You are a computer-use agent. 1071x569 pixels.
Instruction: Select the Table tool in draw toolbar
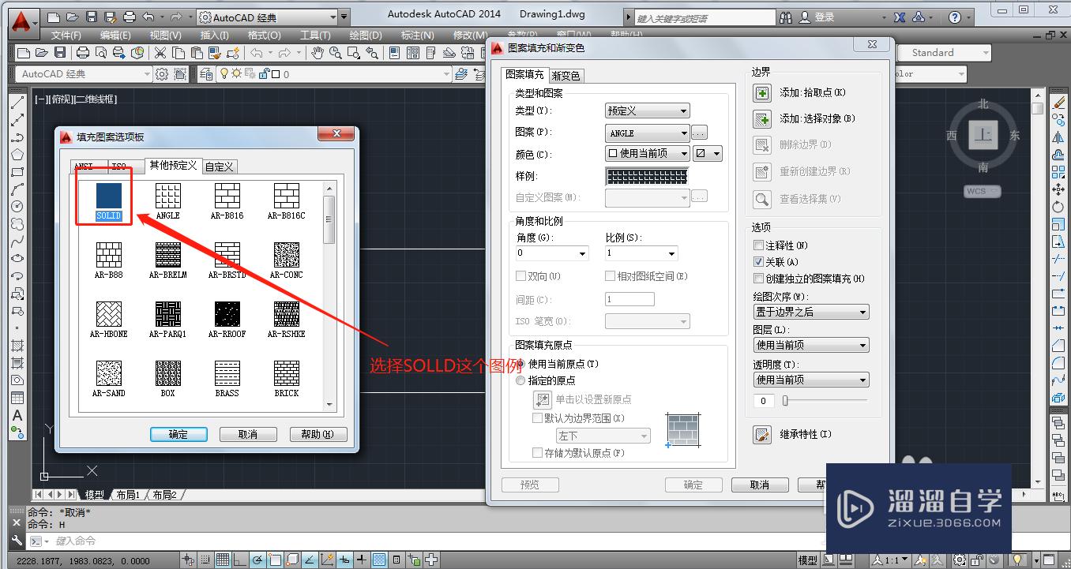pos(17,398)
